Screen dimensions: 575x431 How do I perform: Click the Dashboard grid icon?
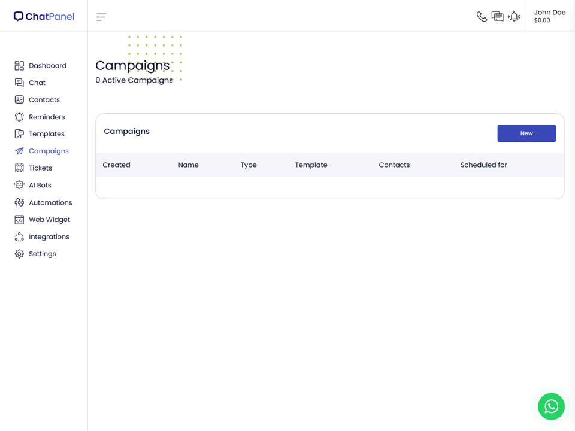click(x=19, y=66)
